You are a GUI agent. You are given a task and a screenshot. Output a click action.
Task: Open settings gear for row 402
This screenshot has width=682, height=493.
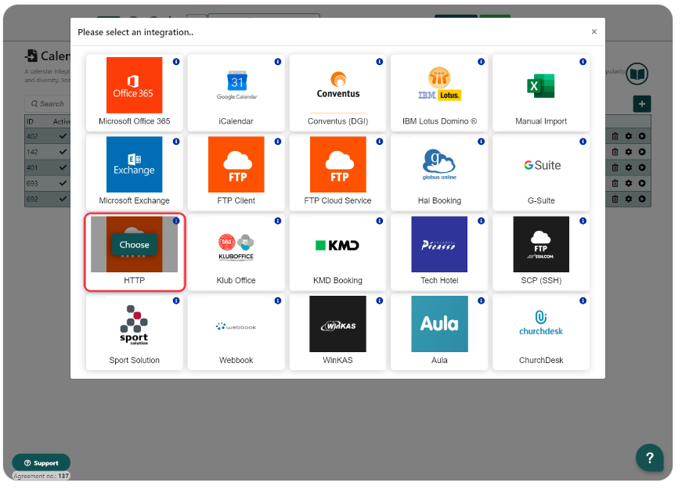(629, 136)
